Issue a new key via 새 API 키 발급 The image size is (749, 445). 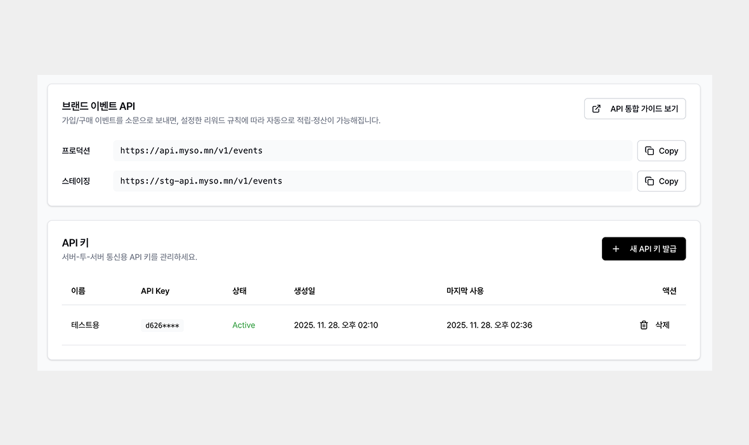644,249
